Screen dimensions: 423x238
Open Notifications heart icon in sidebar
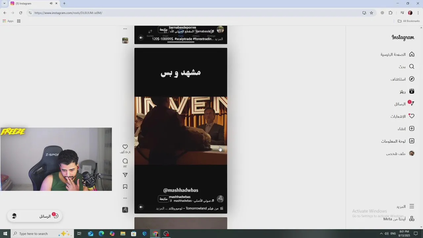[412, 116]
